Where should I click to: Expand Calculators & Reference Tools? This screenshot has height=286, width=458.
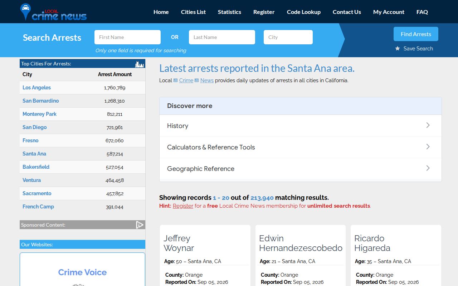[301, 147]
